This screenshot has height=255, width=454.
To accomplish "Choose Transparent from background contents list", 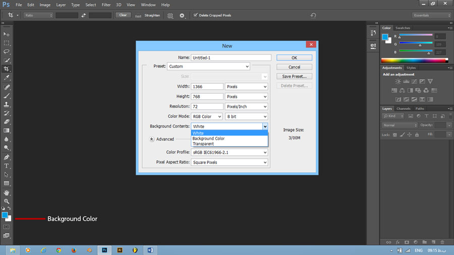I will click(x=230, y=144).
